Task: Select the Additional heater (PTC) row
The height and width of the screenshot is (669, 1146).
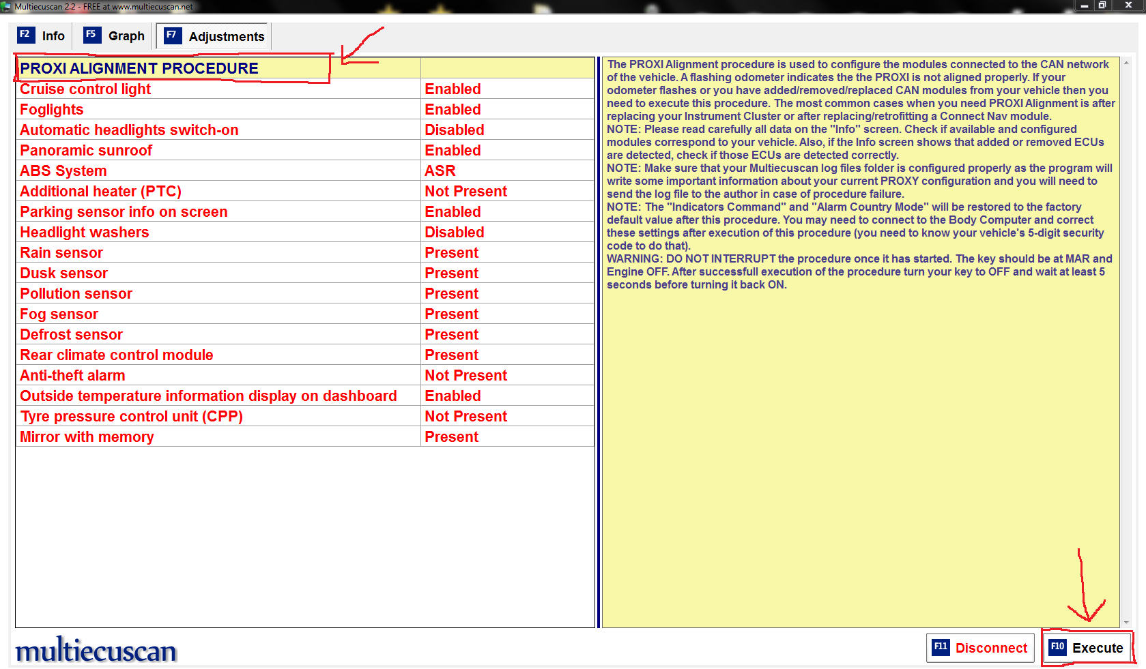Action: click(100, 192)
